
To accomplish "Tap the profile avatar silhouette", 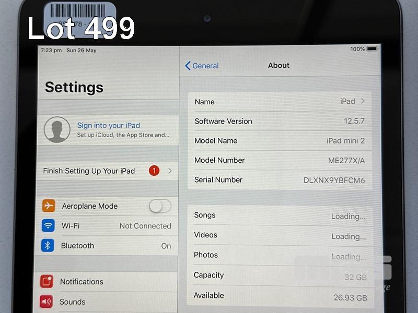I will [57, 129].
